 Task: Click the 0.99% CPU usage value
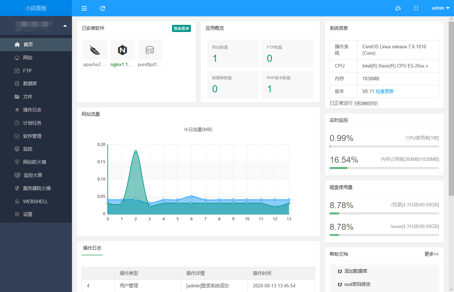342,138
